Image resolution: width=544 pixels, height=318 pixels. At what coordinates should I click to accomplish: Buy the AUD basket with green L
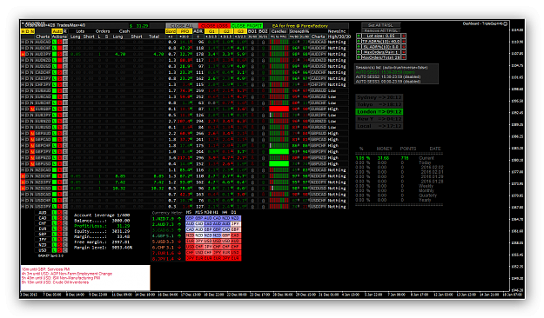click(55, 213)
